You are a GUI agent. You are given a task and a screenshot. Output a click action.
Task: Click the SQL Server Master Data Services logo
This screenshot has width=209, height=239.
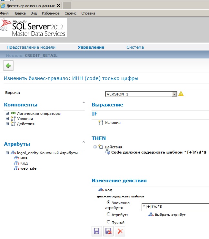34,27
